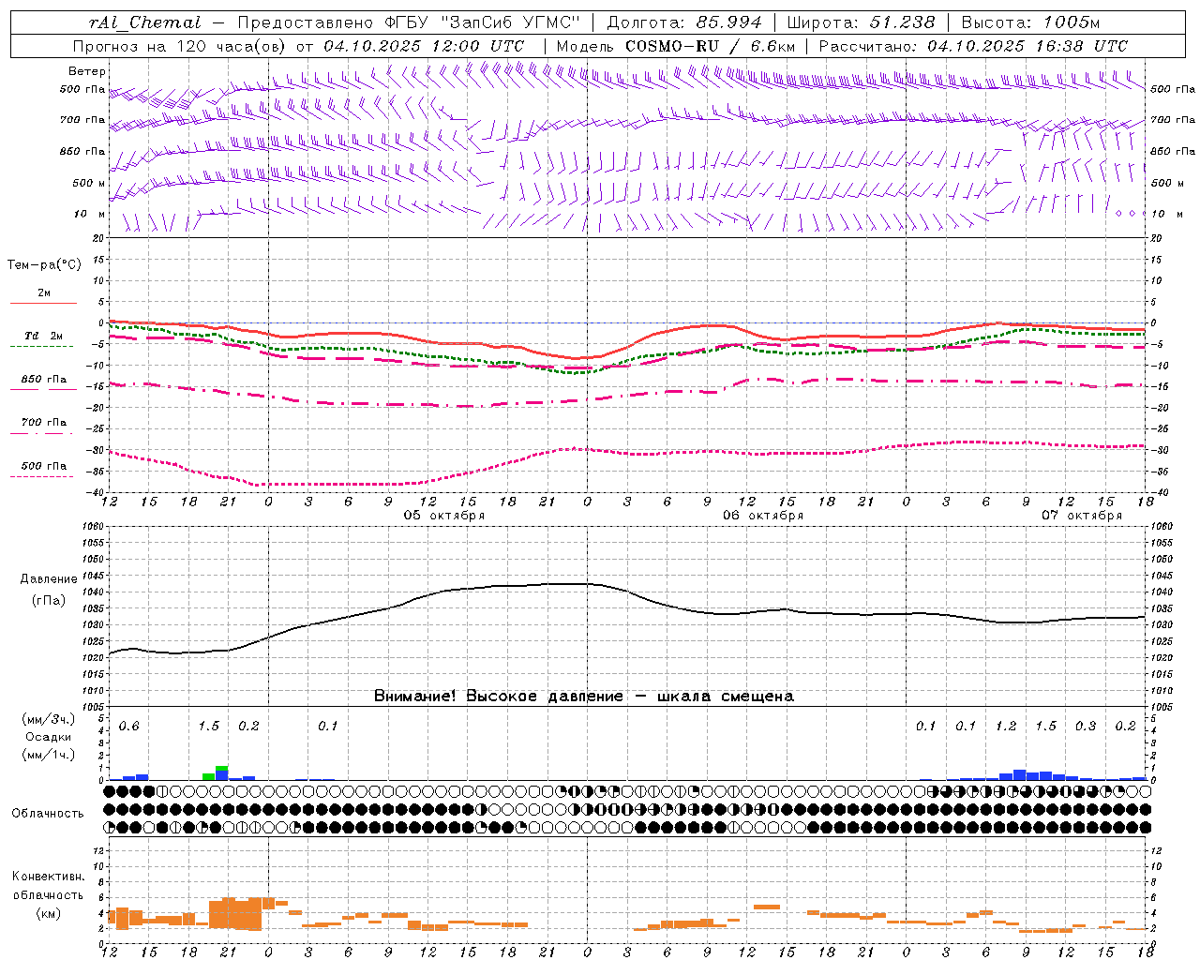Click the '(гПа)' pressure unit label
Image resolution: width=1200 pixels, height=960 pixels.
(x=49, y=600)
